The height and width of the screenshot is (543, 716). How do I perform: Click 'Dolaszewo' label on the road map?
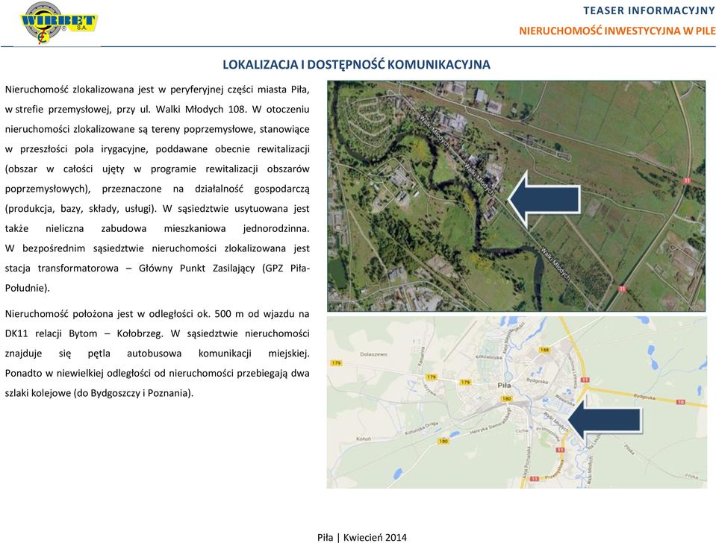coord(373,354)
